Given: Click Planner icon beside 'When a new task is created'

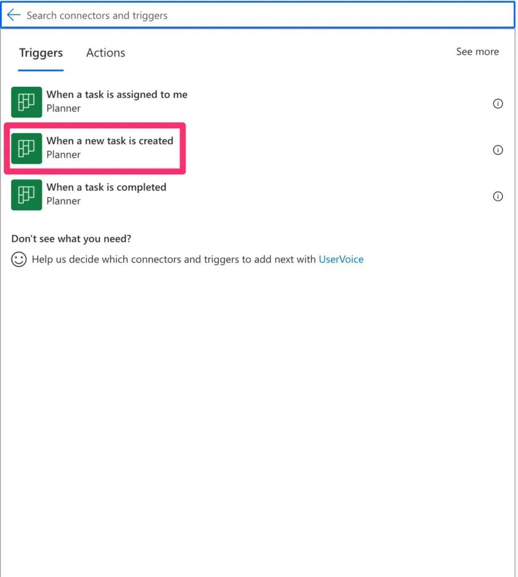Looking at the screenshot, I should tap(26, 148).
